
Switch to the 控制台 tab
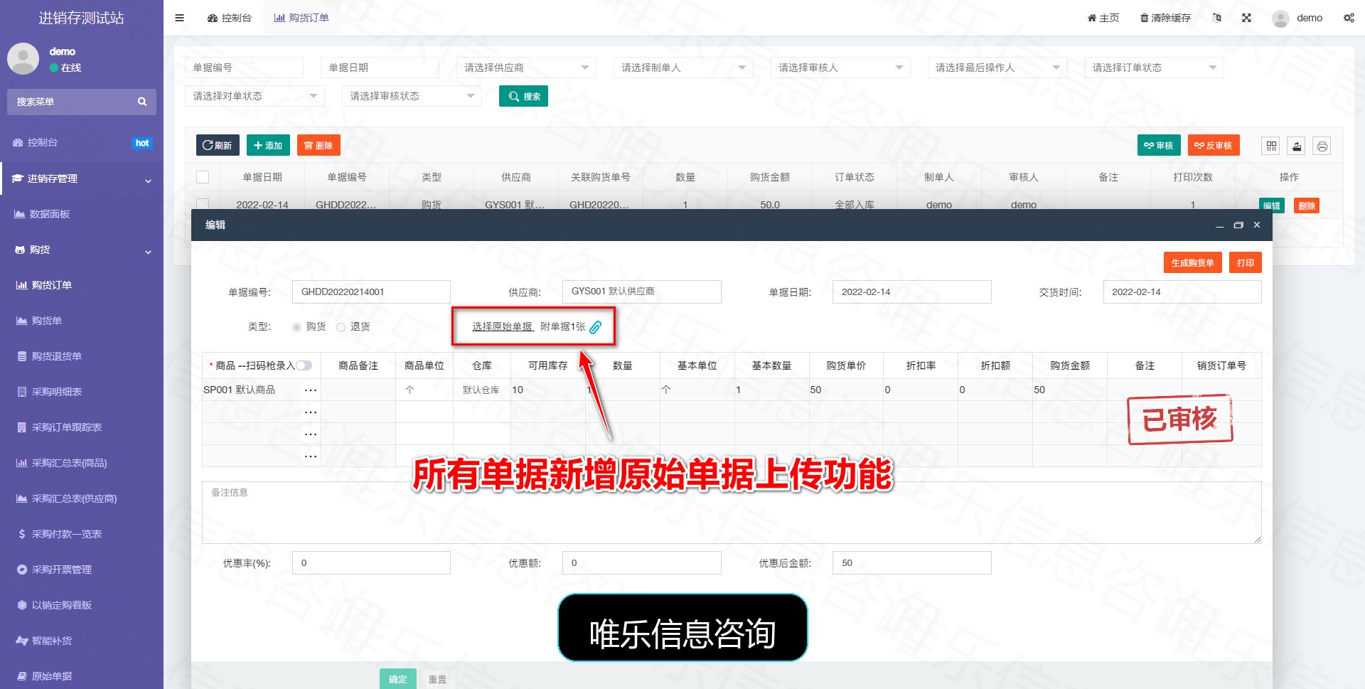(x=229, y=18)
